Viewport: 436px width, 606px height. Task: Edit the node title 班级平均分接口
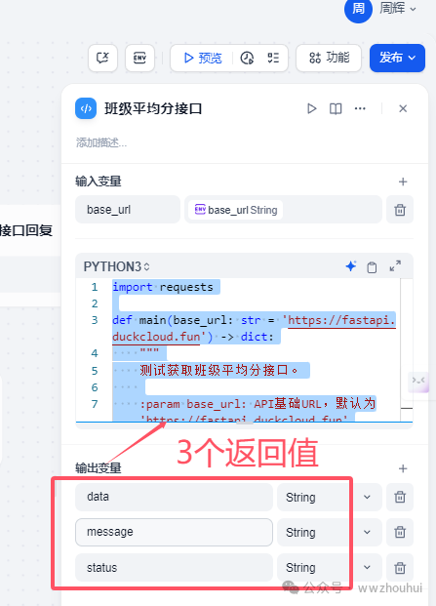click(x=153, y=108)
